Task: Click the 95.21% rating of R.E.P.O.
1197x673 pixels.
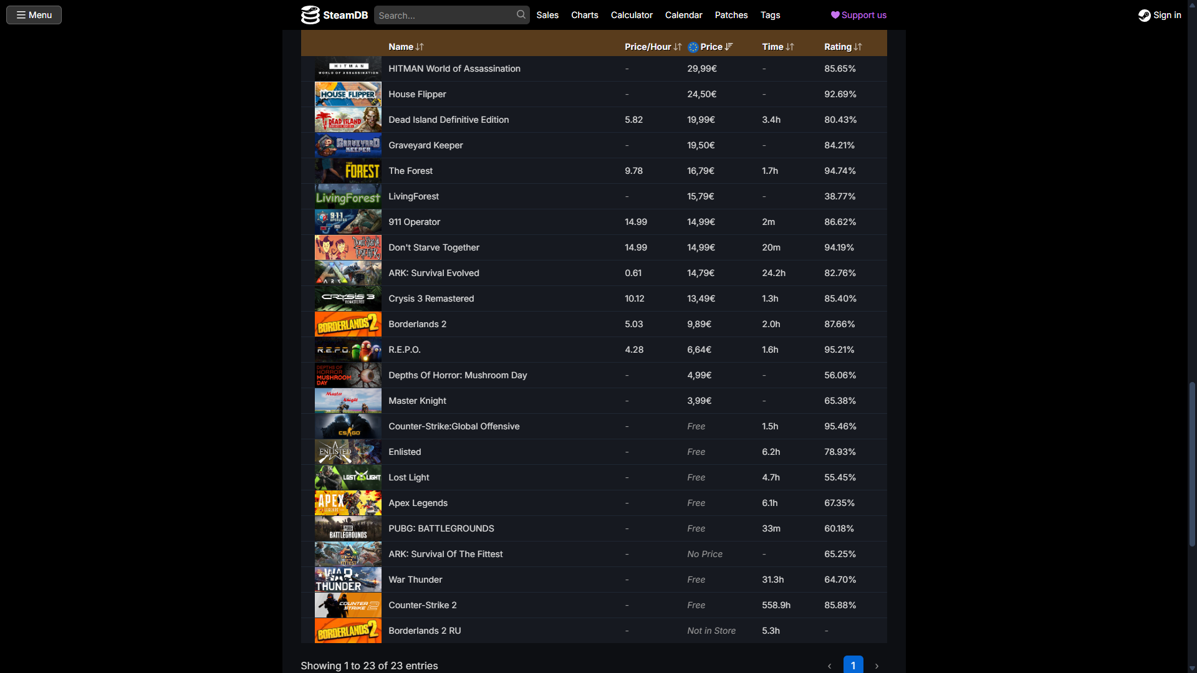Action: click(839, 350)
